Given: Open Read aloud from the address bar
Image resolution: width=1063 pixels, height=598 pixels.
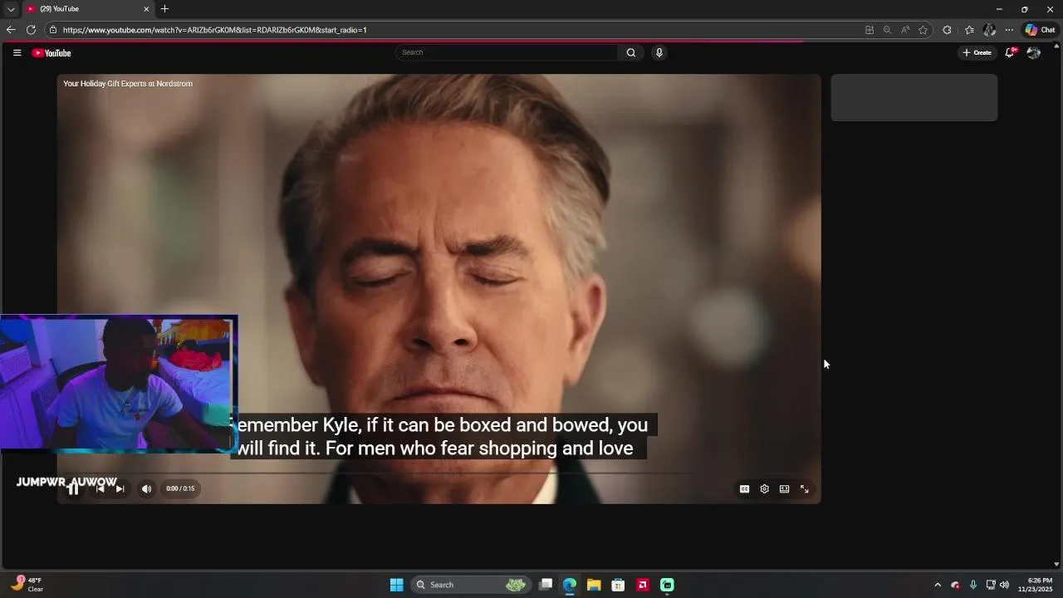Looking at the screenshot, I should click(905, 30).
